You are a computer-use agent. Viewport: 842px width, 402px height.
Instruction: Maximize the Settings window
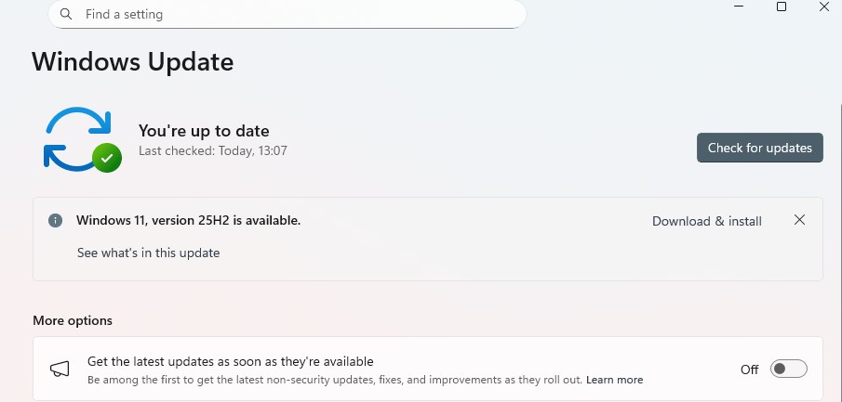click(782, 7)
